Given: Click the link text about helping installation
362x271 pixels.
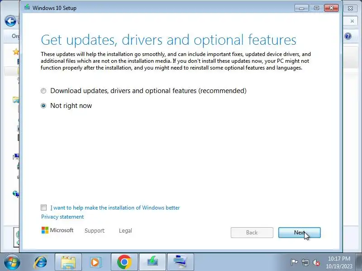Looking at the screenshot, I should point(115,208).
